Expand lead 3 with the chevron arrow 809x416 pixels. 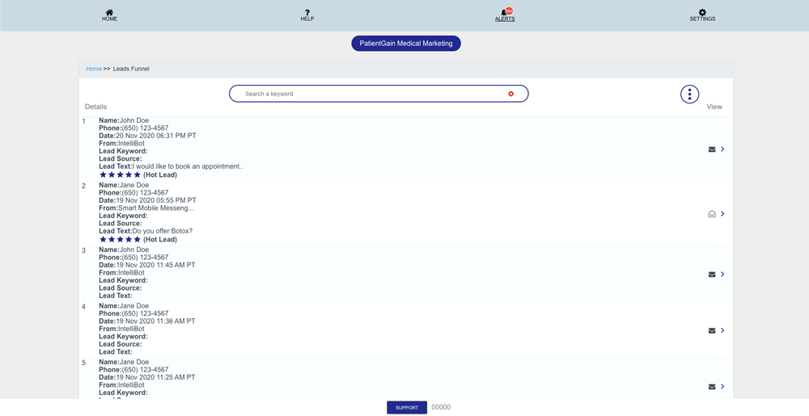[722, 275]
